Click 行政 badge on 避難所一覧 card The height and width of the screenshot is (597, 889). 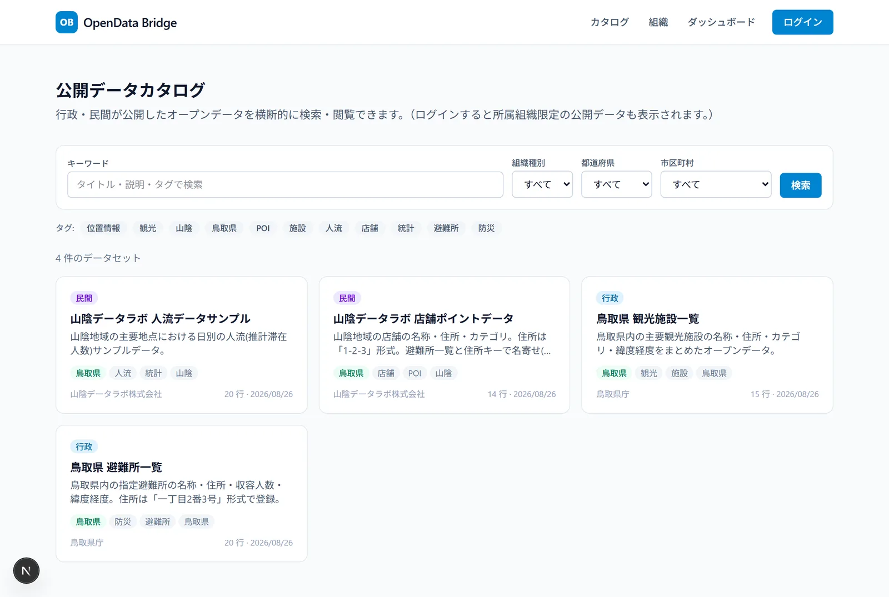(x=84, y=447)
